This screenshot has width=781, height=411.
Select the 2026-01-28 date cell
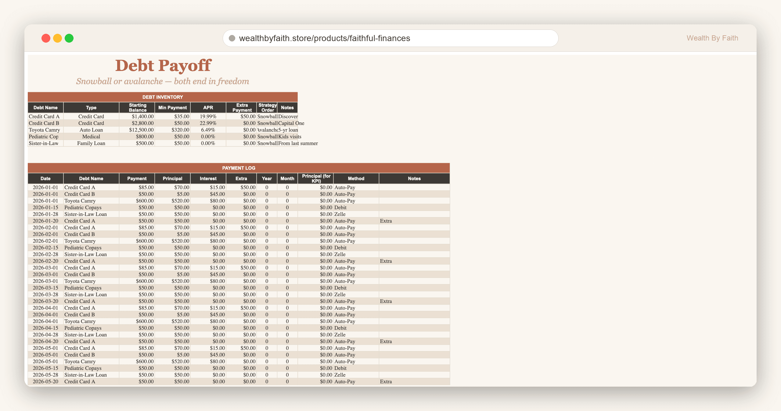coord(45,214)
